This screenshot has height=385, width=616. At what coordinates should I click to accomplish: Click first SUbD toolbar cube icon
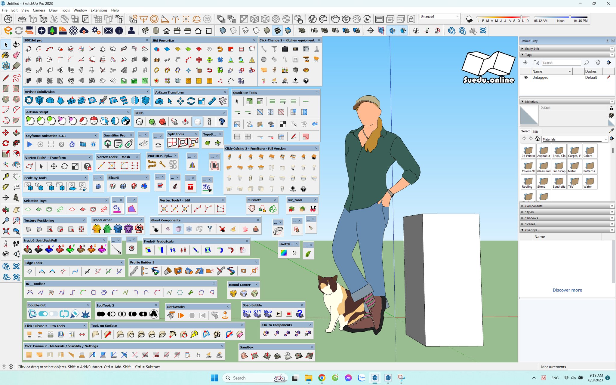pyautogui.click(x=139, y=122)
